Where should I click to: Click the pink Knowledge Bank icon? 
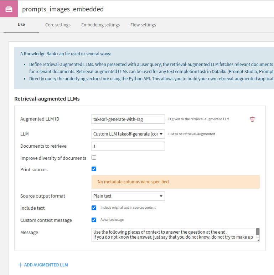tap(9, 9)
